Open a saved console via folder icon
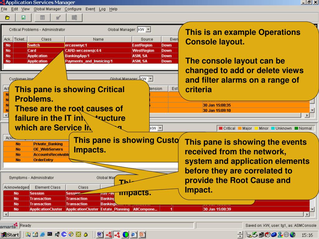Image resolution: width=319 pixels, height=239 pixels. tap(7, 18)
